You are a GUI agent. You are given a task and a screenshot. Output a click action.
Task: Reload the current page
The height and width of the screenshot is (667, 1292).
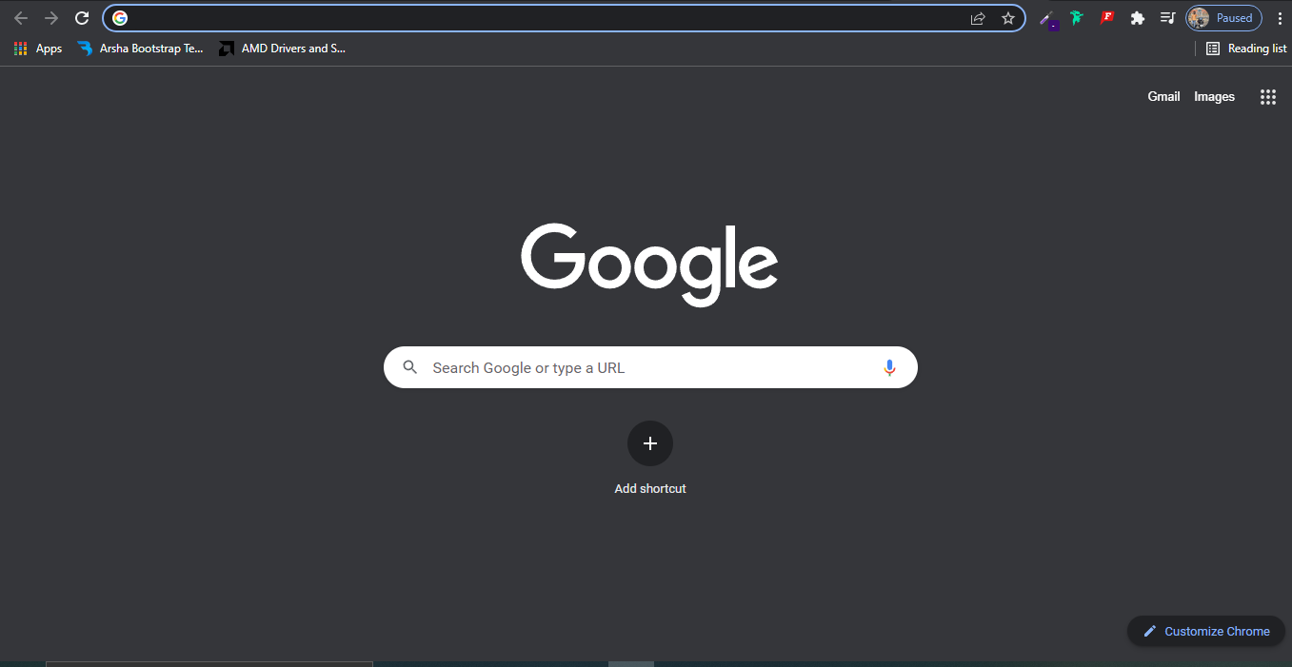point(82,18)
